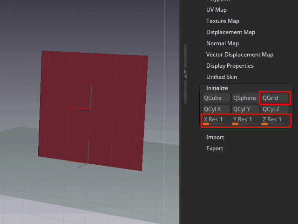Expand the UV Map section
Screen dimensions: 298x224
tap(216, 10)
